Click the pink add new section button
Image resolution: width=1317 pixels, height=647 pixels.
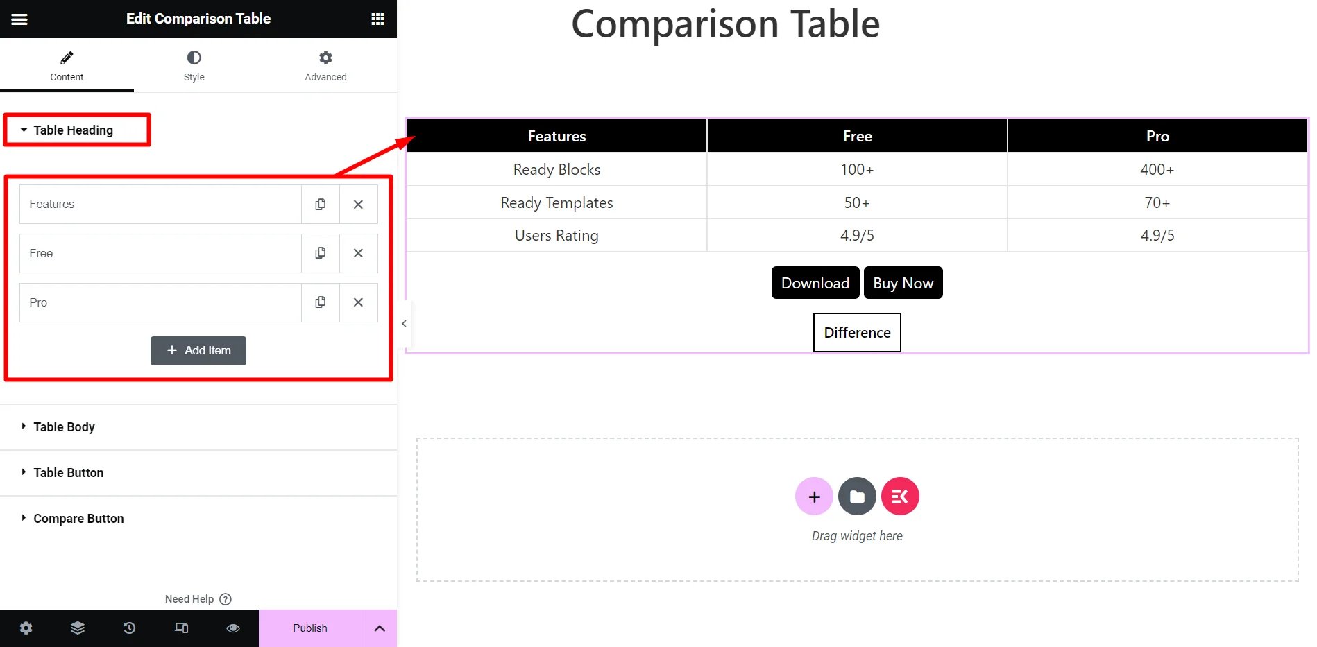pos(814,497)
